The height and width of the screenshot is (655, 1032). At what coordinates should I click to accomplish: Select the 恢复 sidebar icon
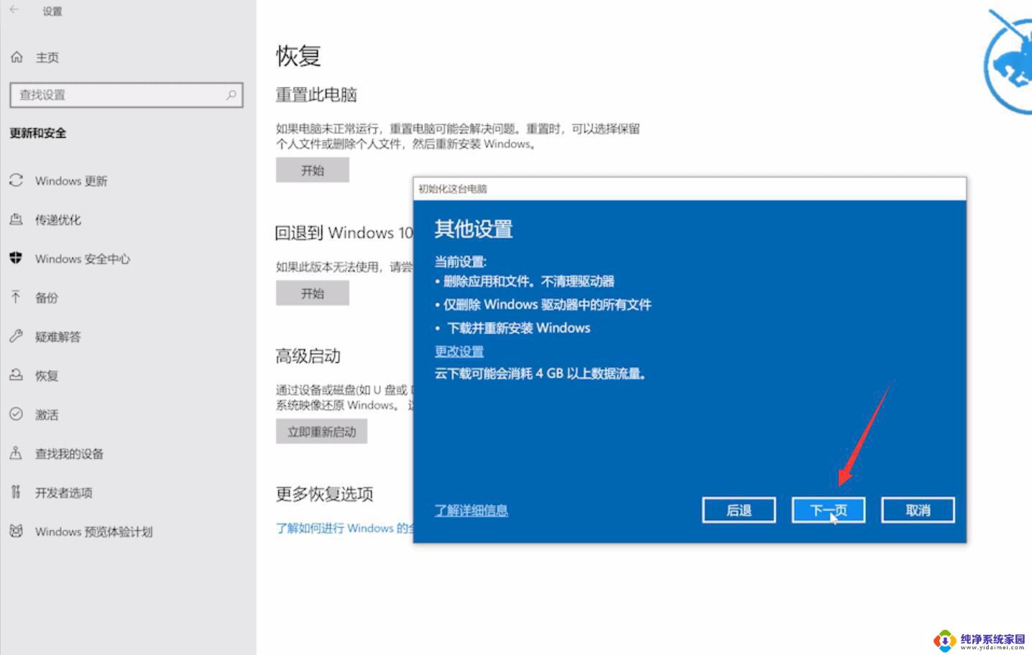16,375
